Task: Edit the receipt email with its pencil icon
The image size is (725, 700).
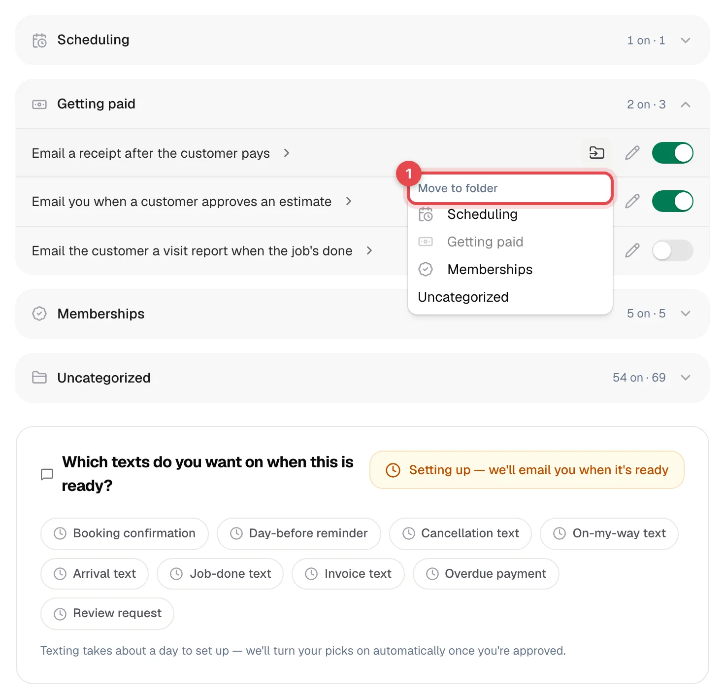Action: coord(632,153)
